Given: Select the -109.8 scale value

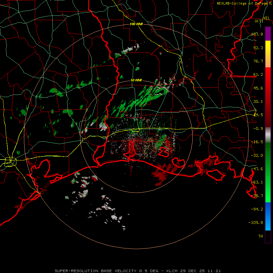Looking at the screenshot, I should click(256, 223).
